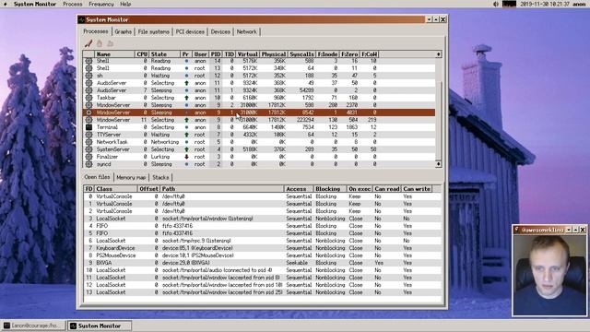Open the Frequency menu
This screenshot has height=332, width=590.
[101, 4]
